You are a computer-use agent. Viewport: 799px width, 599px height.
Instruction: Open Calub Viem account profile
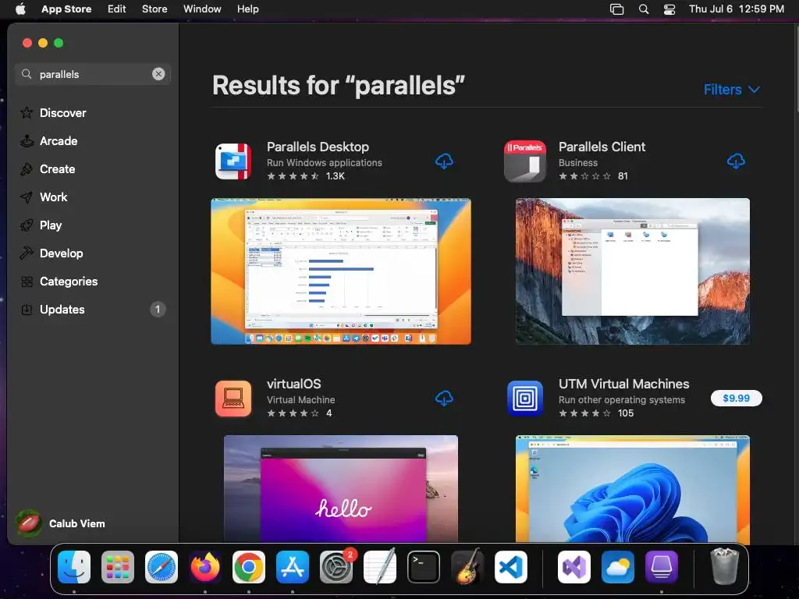[61, 523]
